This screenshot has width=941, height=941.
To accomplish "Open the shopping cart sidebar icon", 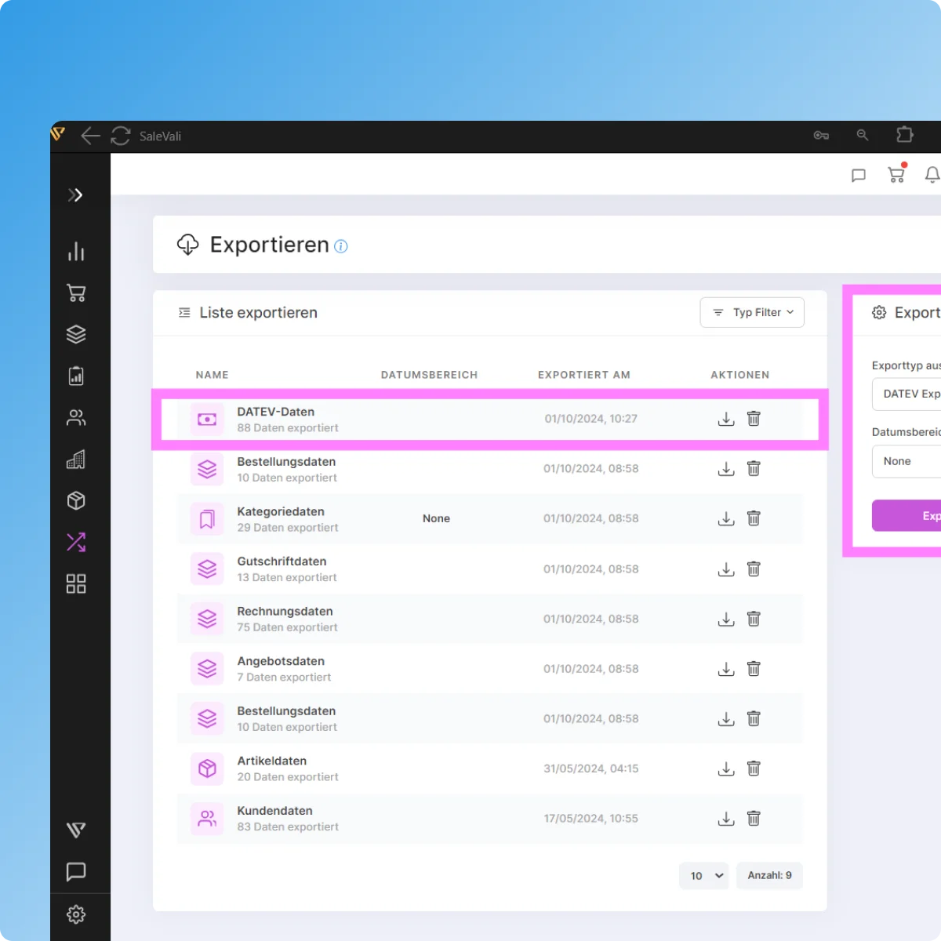I will pyautogui.click(x=76, y=293).
